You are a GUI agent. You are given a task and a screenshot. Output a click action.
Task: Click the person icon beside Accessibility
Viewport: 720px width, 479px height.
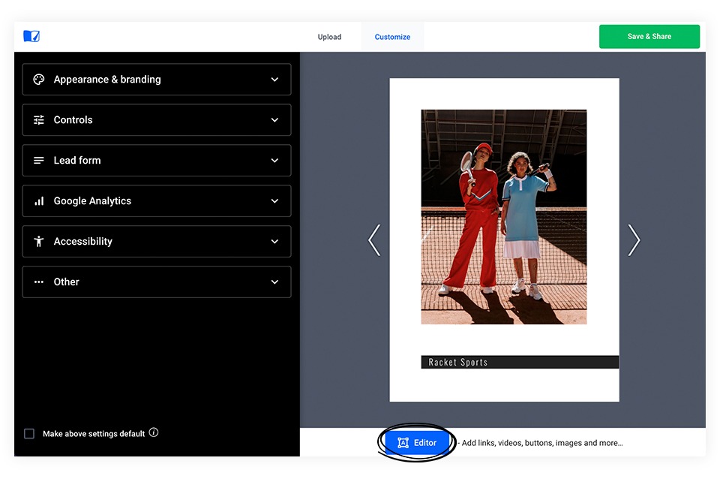click(x=39, y=241)
